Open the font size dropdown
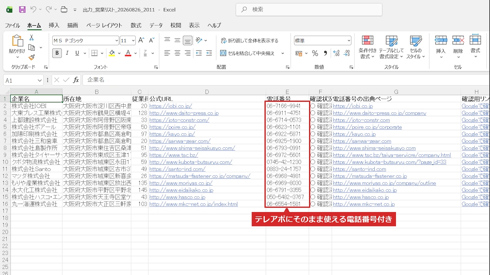Viewport: 490px width, 275px height. click(x=133, y=41)
